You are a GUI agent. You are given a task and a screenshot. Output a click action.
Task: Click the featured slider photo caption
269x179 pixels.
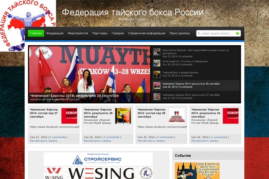click(74, 96)
